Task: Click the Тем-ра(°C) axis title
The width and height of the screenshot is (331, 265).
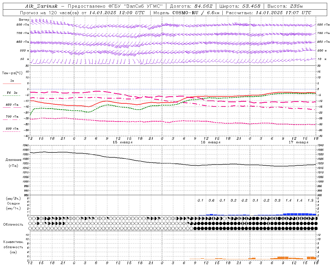Action: (12, 73)
